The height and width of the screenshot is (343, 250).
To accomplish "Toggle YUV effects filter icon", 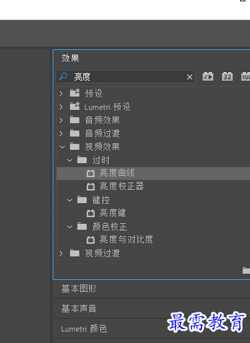I will click(245, 77).
